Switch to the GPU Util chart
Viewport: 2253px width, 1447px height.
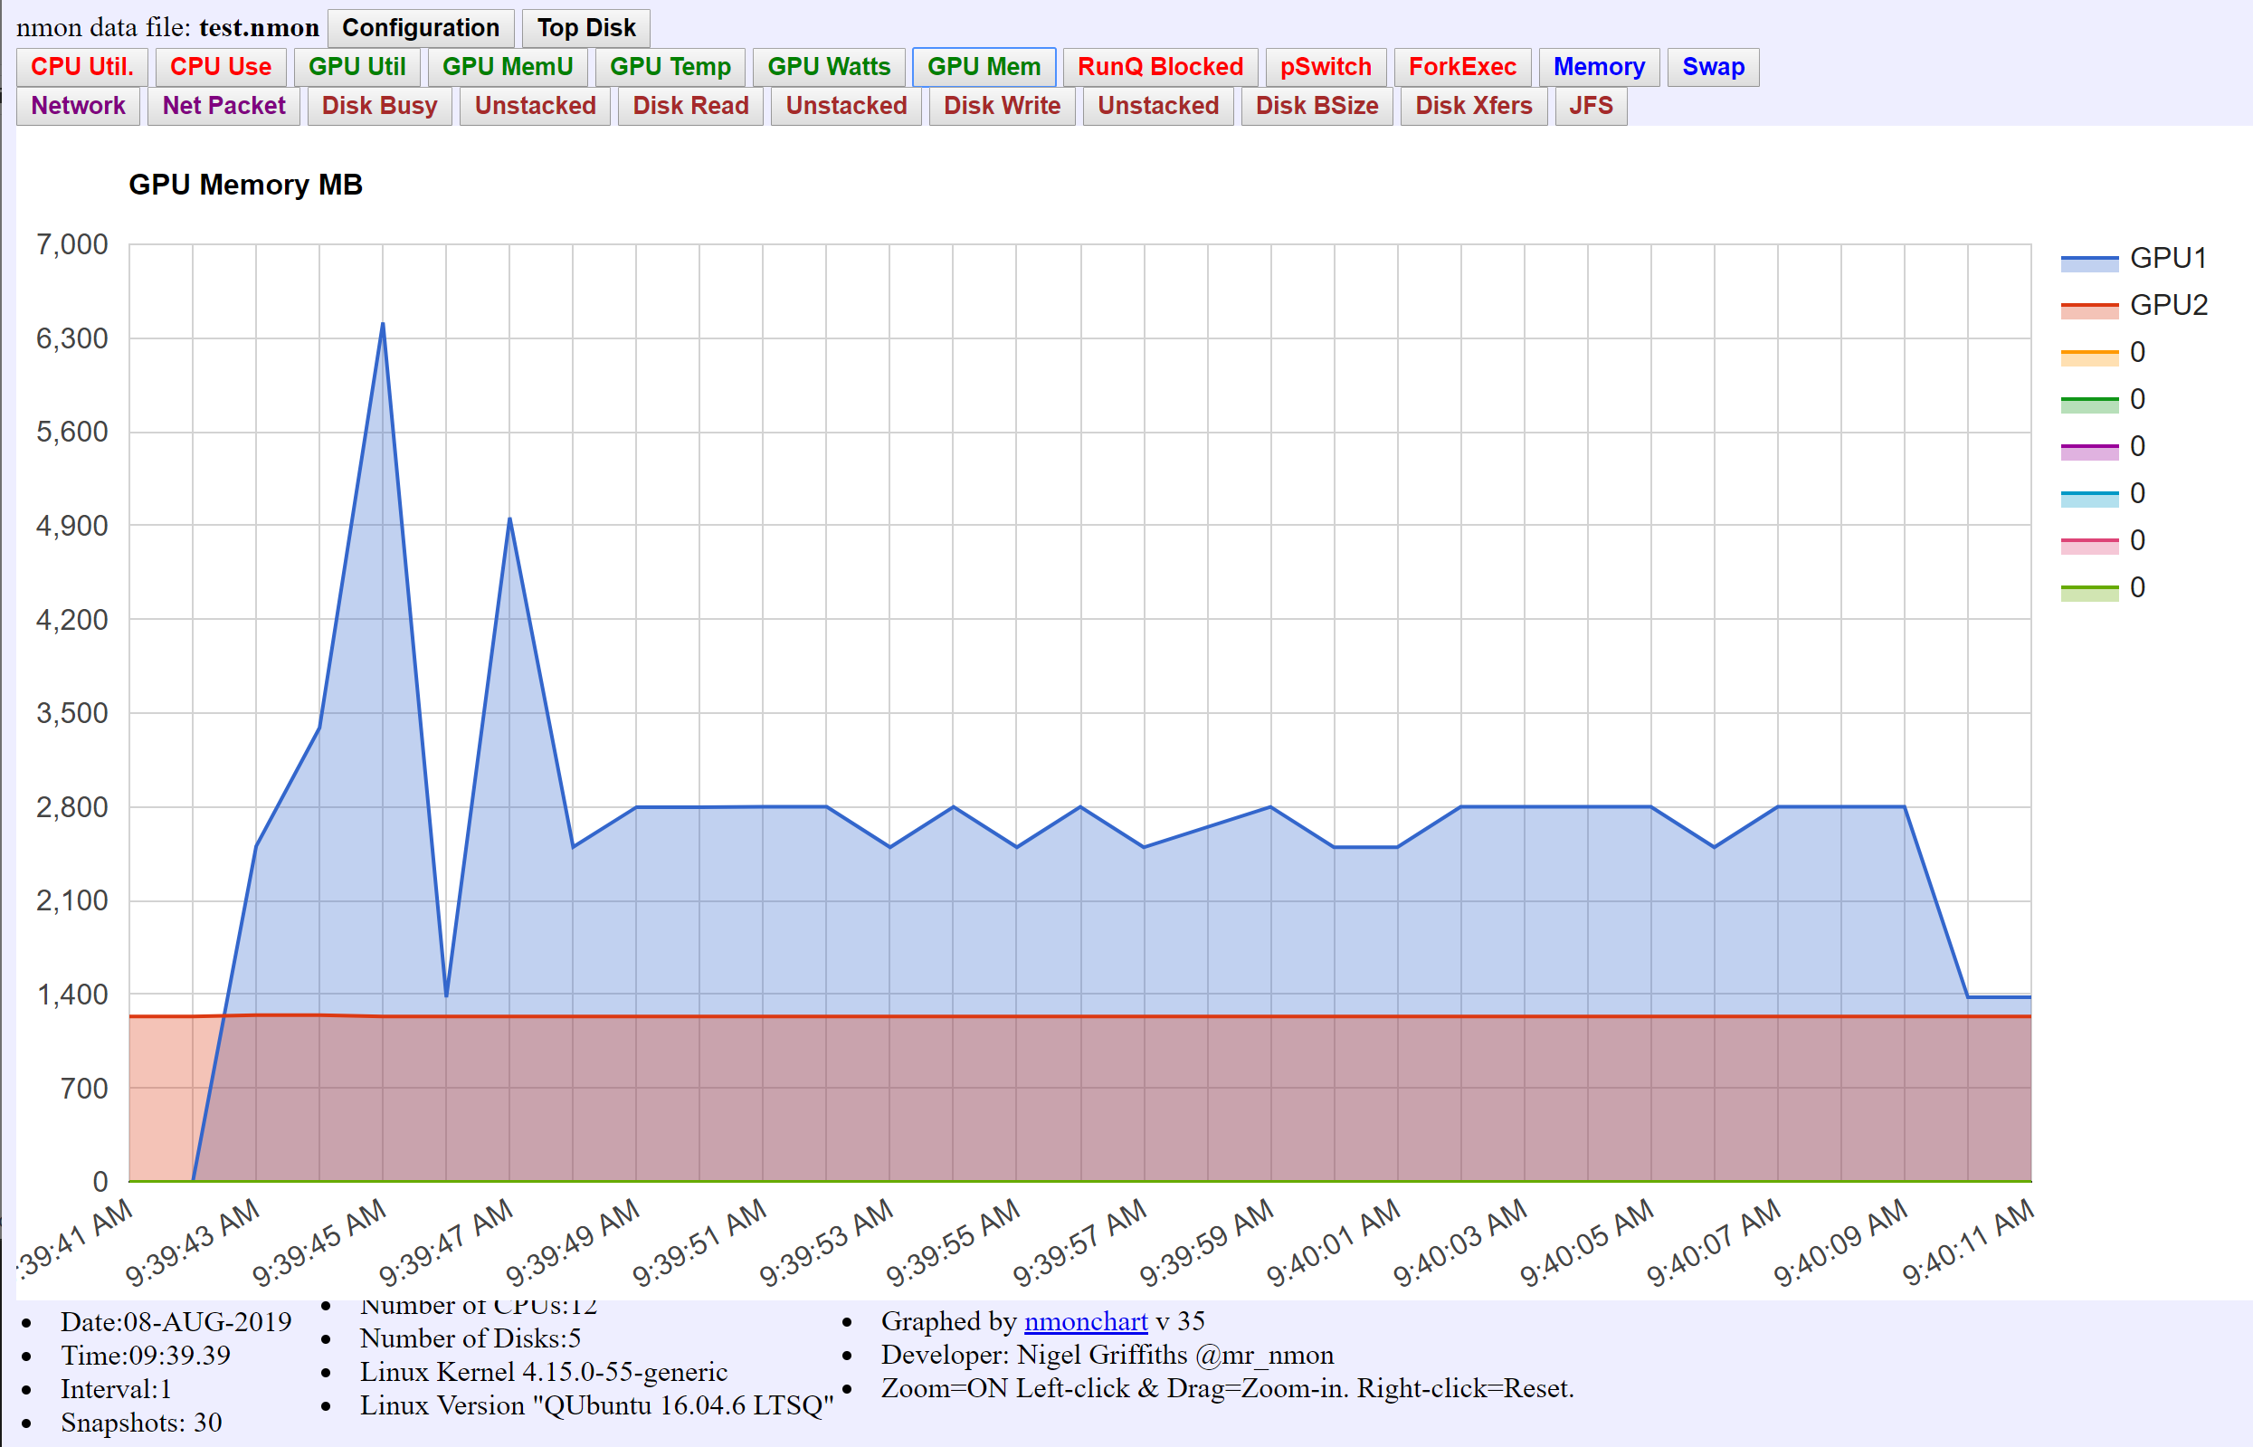[357, 67]
